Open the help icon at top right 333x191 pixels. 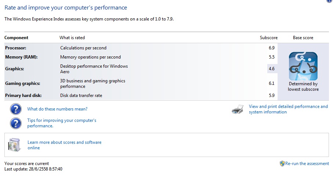pyautogui.click(x=330, y=1)
